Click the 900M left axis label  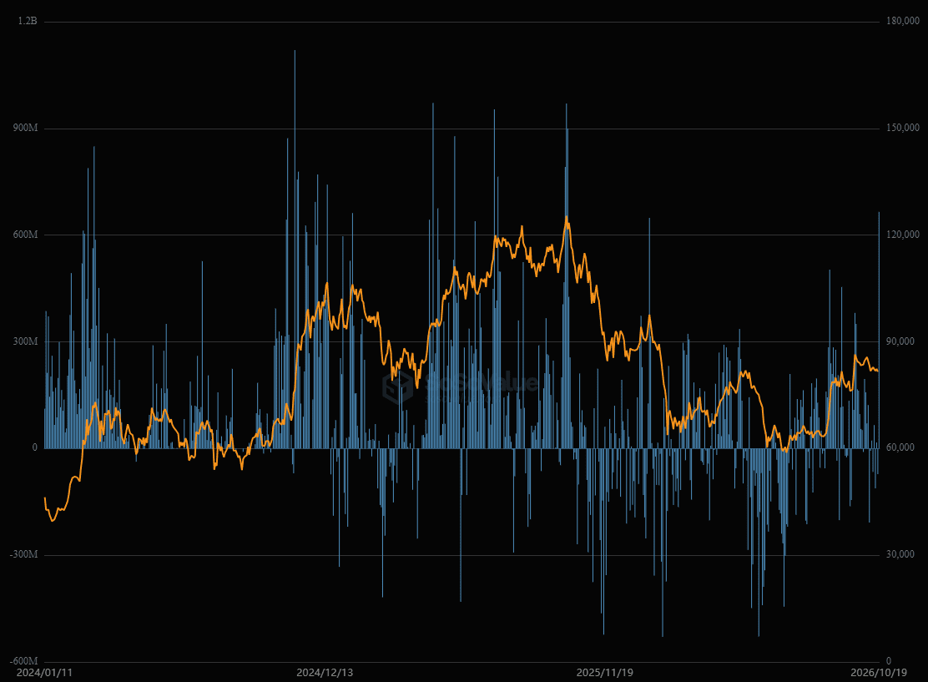[25, 128]
